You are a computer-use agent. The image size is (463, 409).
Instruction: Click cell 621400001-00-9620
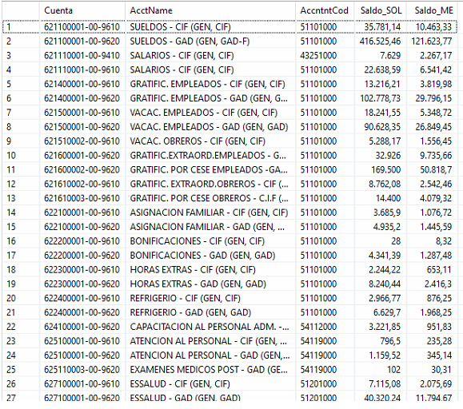coord(82,98)
